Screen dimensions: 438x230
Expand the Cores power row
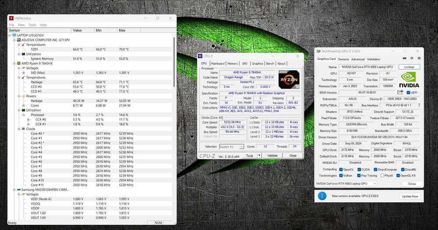24,106
